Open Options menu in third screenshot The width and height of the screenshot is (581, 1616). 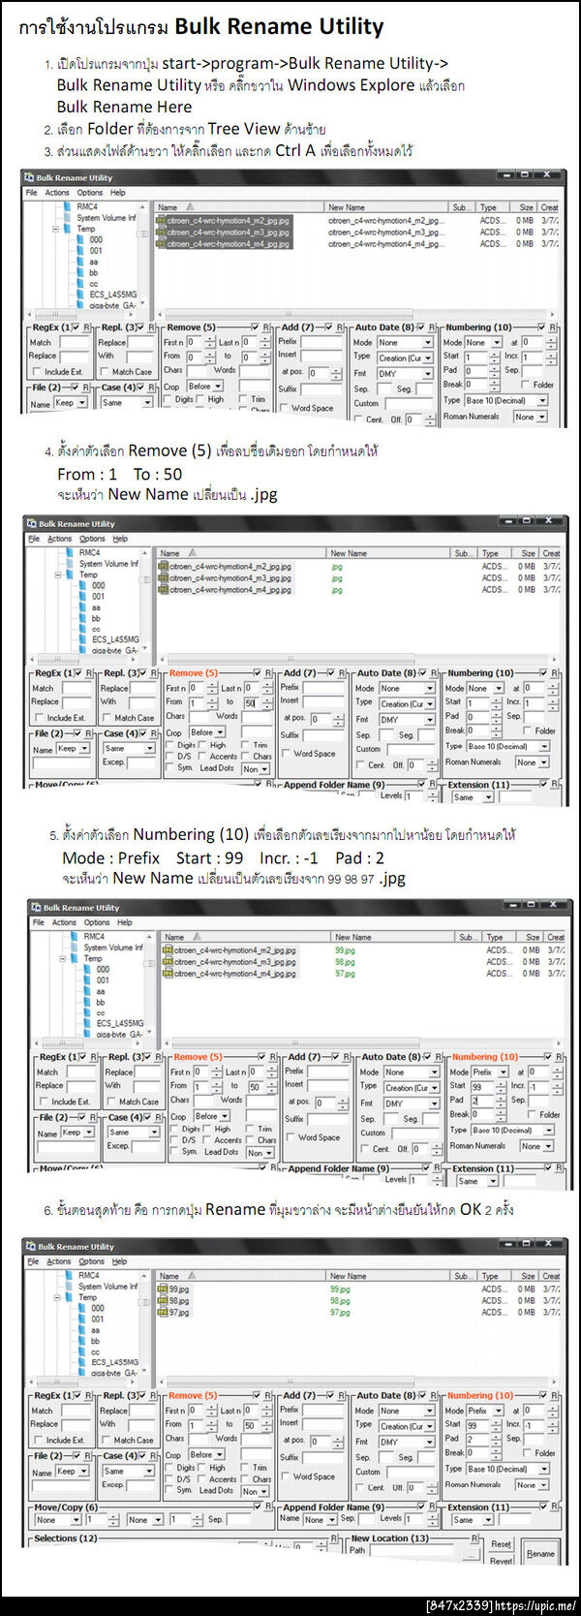(x=97, y=922)
